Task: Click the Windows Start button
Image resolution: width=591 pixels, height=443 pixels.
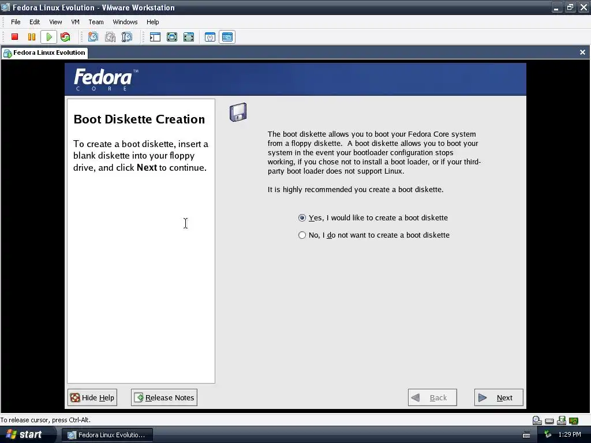Action: coord(25,434)
